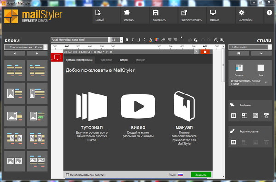This screenshot has height=182, width=276.
Task: Open Настройки settings gear
Action: [249, 16]
